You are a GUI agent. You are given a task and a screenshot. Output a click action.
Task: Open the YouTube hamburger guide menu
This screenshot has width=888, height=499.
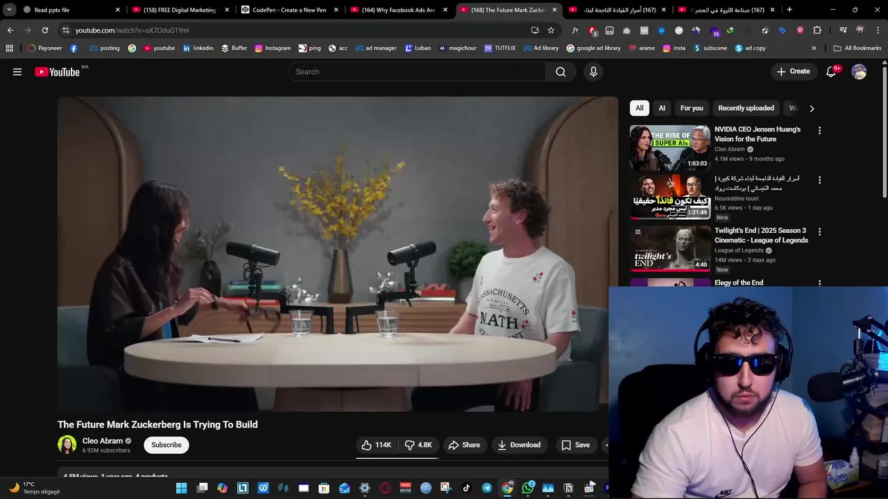17,71
